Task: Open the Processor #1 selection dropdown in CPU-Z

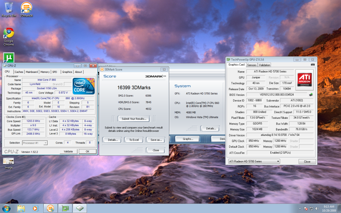Action: [x=35, y=143]
